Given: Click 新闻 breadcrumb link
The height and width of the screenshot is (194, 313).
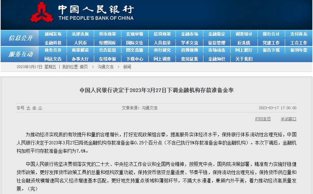Looking at the screenshot, I should pos(127,67).
